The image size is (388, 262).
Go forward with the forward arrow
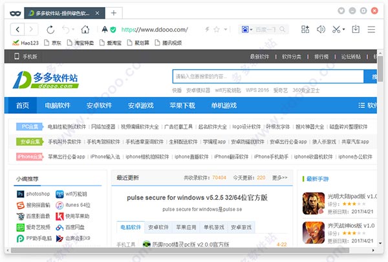(x=31, y=30)
